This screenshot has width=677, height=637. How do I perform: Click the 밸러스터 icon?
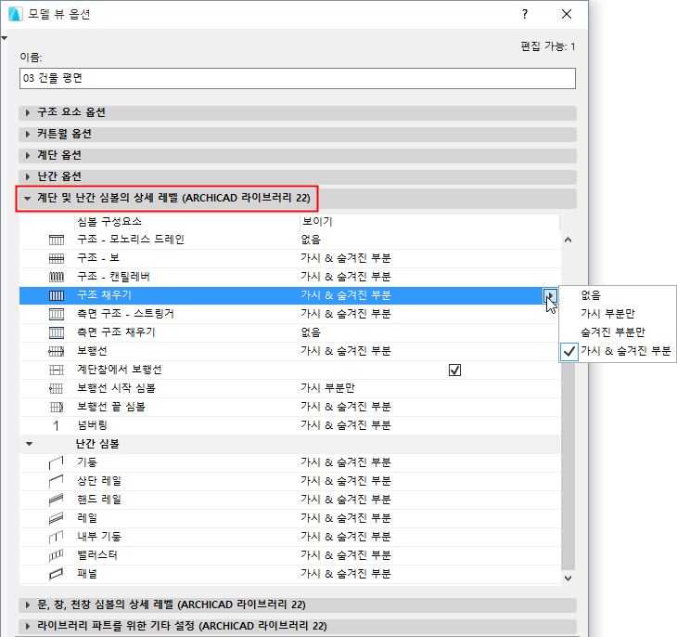(x=57, y=555)
